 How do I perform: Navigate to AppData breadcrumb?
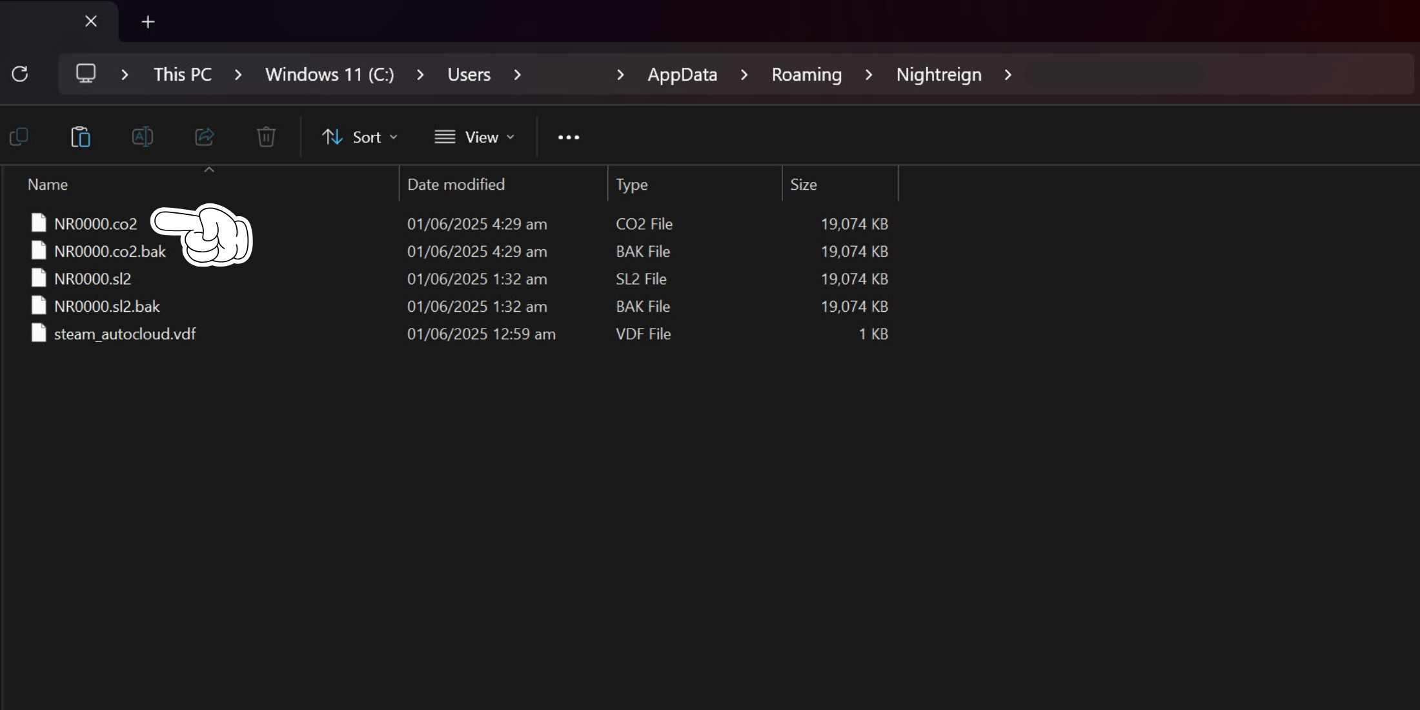tap(682, 75)
